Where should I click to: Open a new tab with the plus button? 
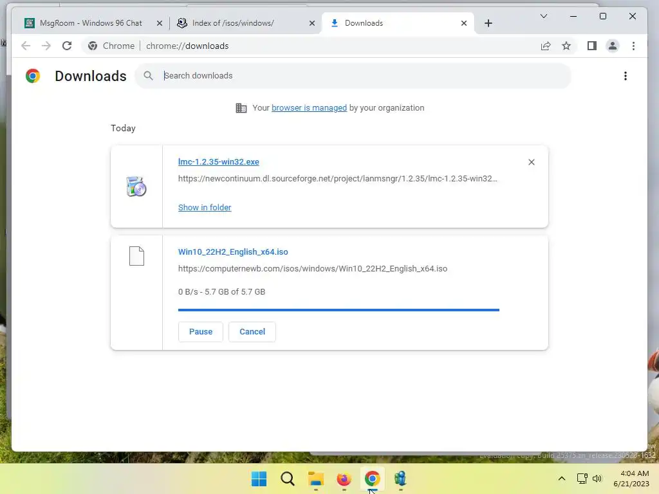click(x=488, y=23)
